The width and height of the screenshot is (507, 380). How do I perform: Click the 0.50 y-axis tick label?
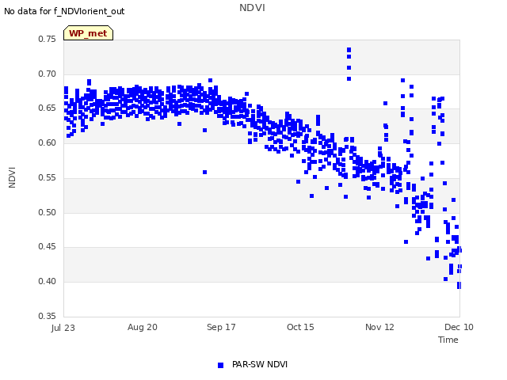48,213
